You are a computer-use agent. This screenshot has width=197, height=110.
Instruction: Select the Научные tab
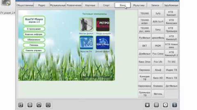[90, 5]
